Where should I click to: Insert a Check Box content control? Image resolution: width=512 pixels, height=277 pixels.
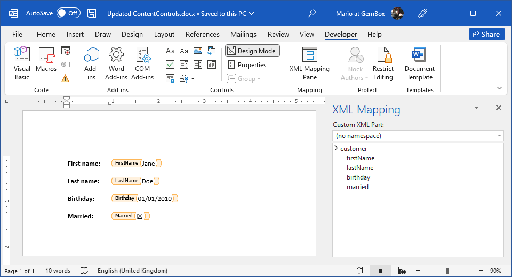tap(170, 64)
